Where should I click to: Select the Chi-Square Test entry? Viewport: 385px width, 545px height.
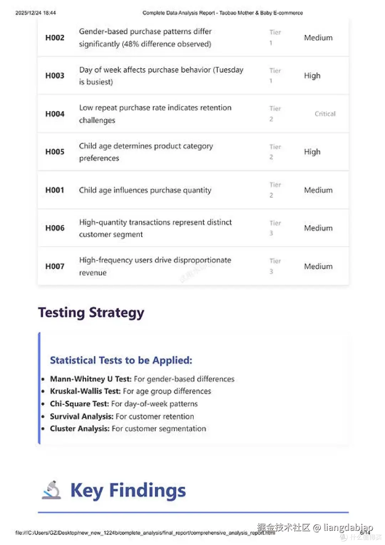[x=124, y=404]
